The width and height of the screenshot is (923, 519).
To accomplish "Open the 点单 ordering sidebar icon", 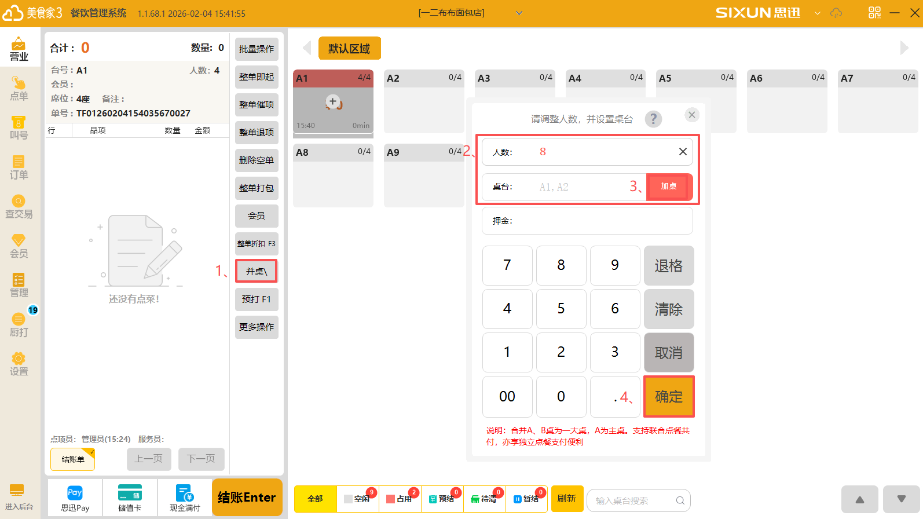I will coord(19,89).
